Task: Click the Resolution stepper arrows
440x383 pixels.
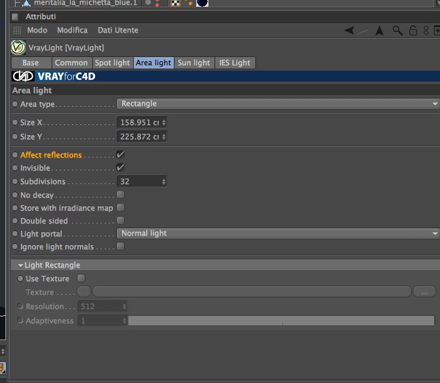Action: pos(124,306)
